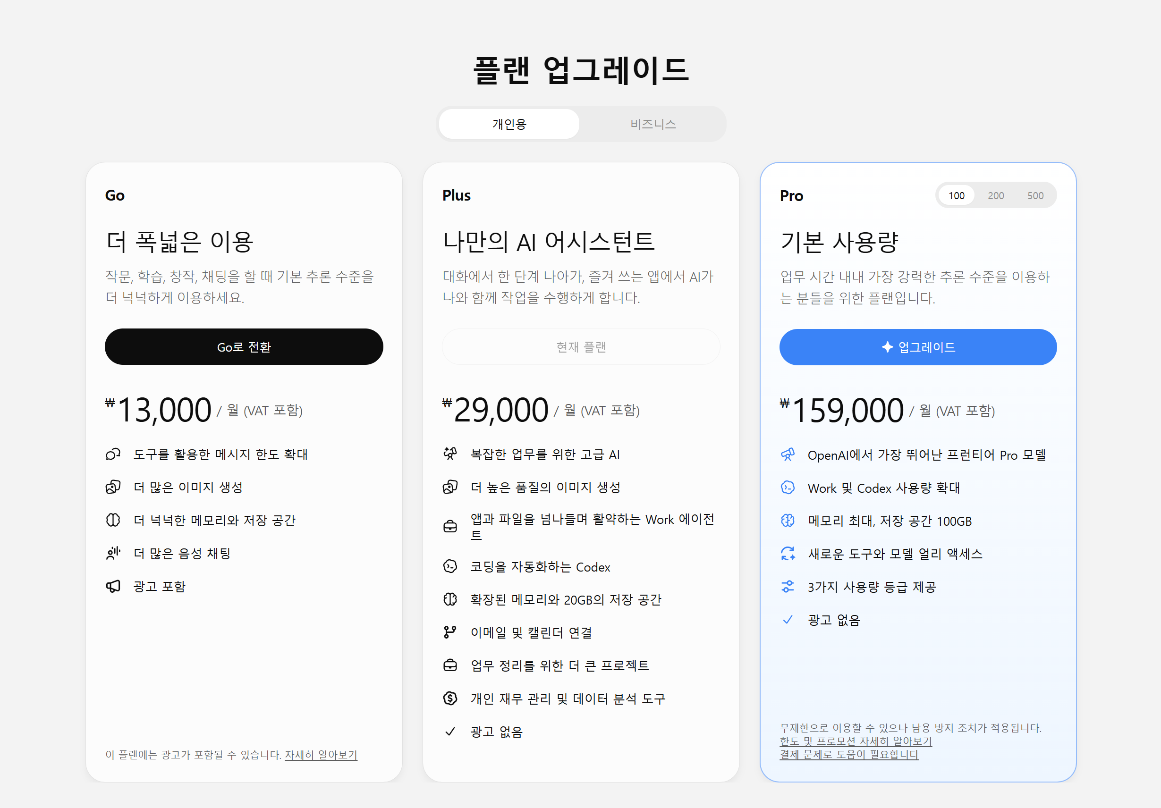The image size is (1161, 808).
Task: Click the Go plan title
Action: [x=115, y=195]
